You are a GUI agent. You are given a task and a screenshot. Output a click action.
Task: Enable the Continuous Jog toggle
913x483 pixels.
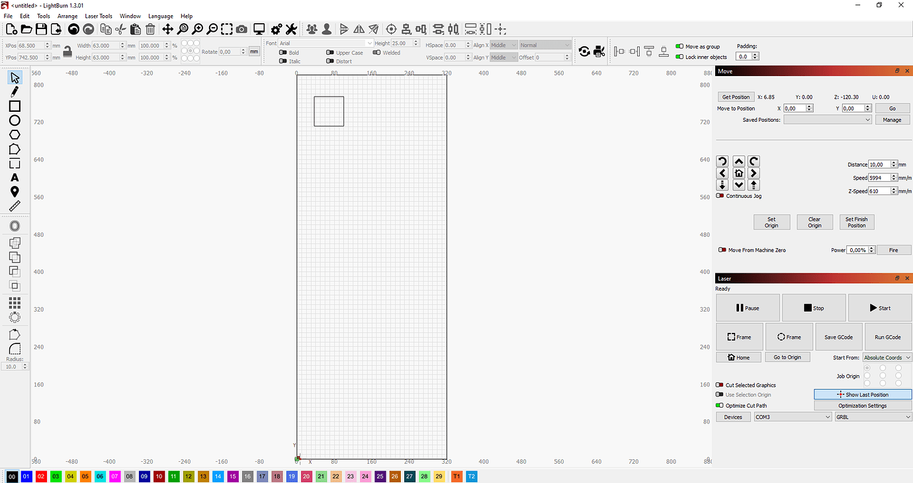720,196
